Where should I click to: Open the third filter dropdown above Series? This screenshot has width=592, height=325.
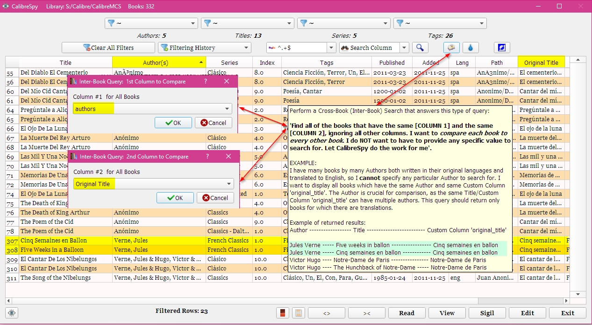coord(344,23)
